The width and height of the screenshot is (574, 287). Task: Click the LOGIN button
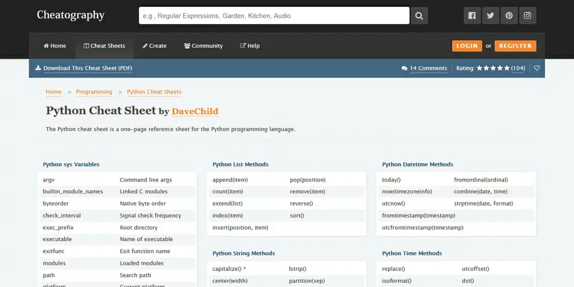tap(467, 46)
